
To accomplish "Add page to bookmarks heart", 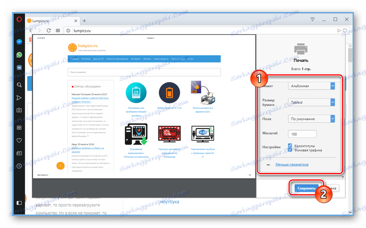I will point(345,31).
